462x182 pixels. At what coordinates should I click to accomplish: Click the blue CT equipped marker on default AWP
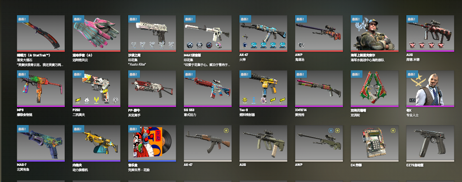[331, 130]
